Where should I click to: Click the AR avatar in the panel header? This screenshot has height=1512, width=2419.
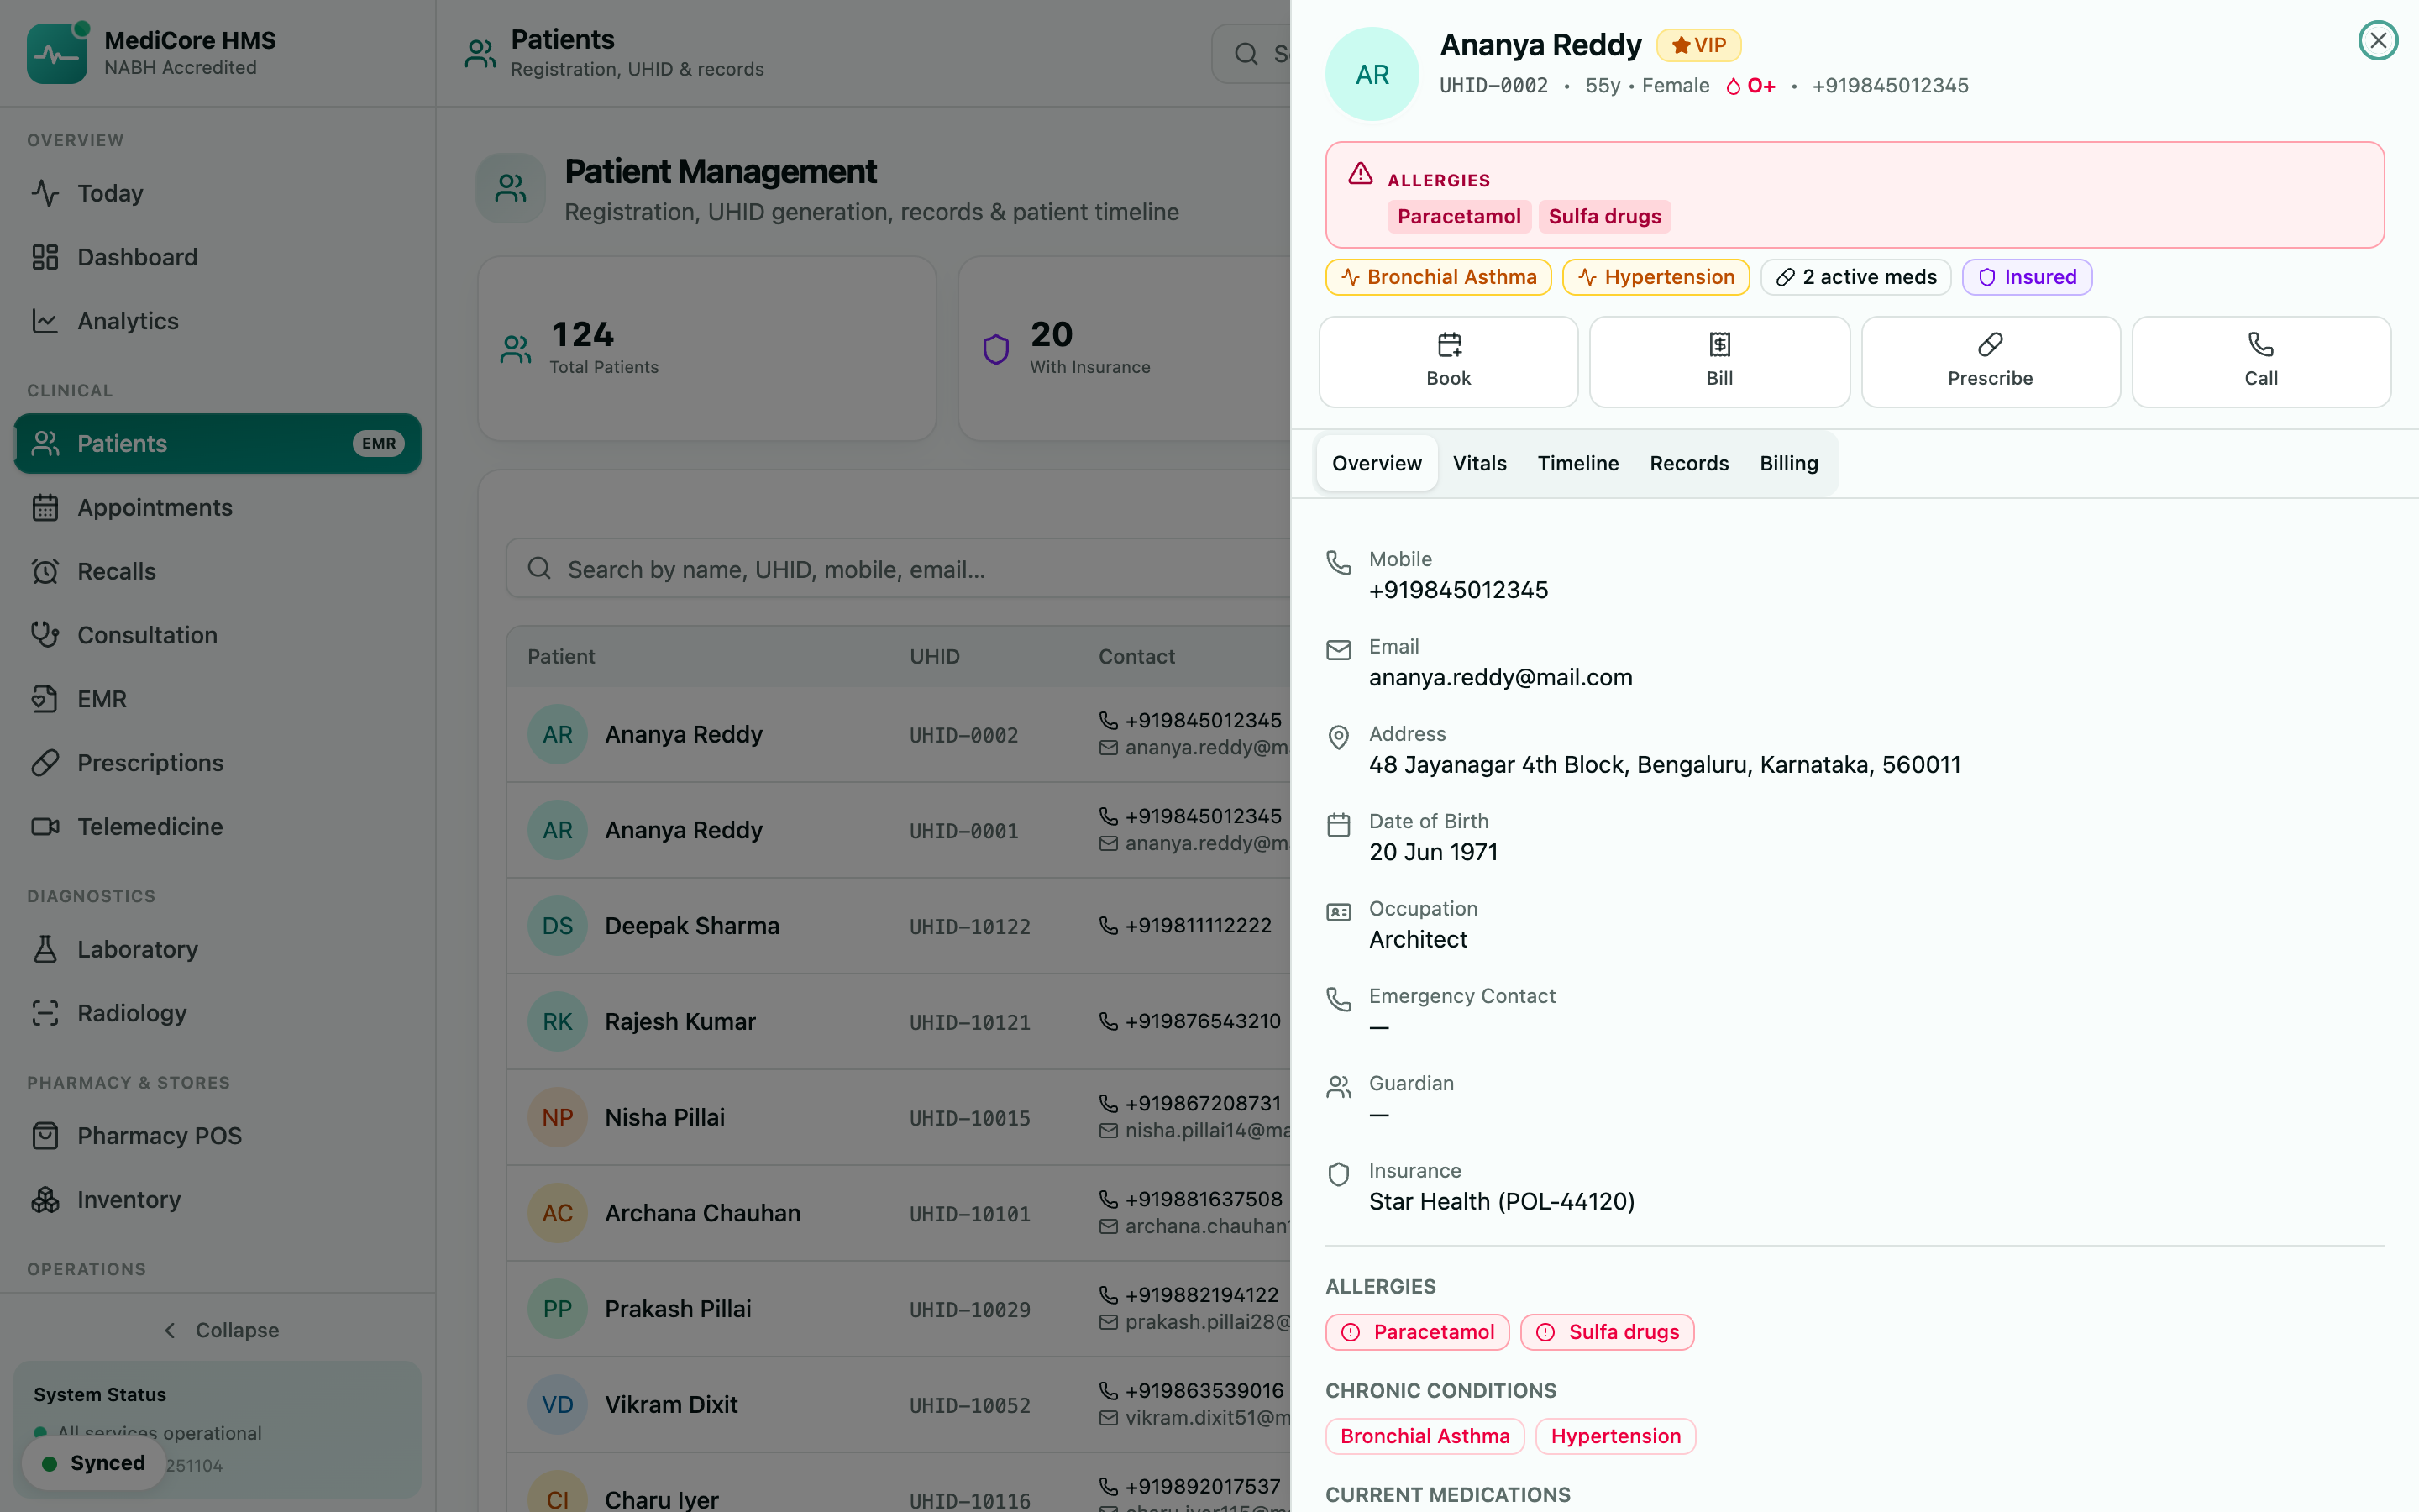point(1372,74)
